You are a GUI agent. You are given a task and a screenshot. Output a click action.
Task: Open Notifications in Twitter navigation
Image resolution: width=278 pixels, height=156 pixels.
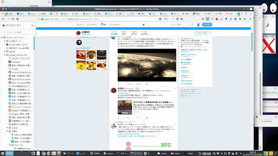point(103,25)
